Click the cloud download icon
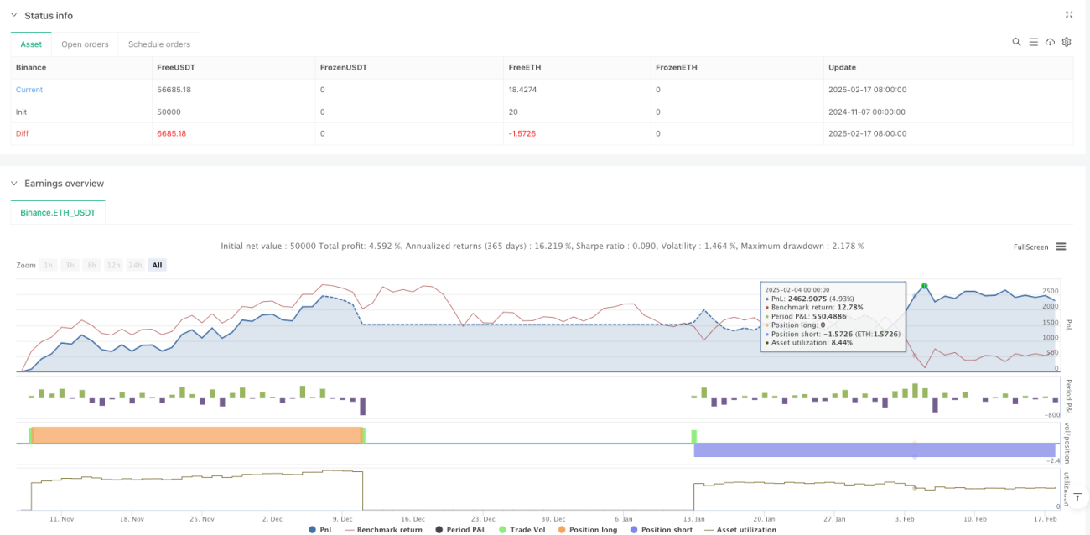Image resolution: width=1090 pixels, height=535 pixels. coord(1050,42)
